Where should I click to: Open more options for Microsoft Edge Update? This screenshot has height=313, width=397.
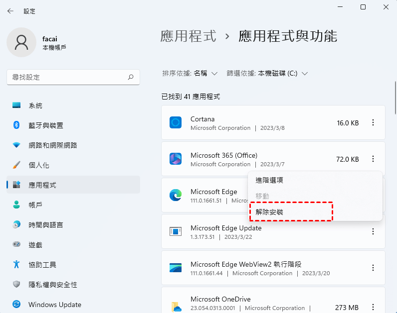point(373,231)
